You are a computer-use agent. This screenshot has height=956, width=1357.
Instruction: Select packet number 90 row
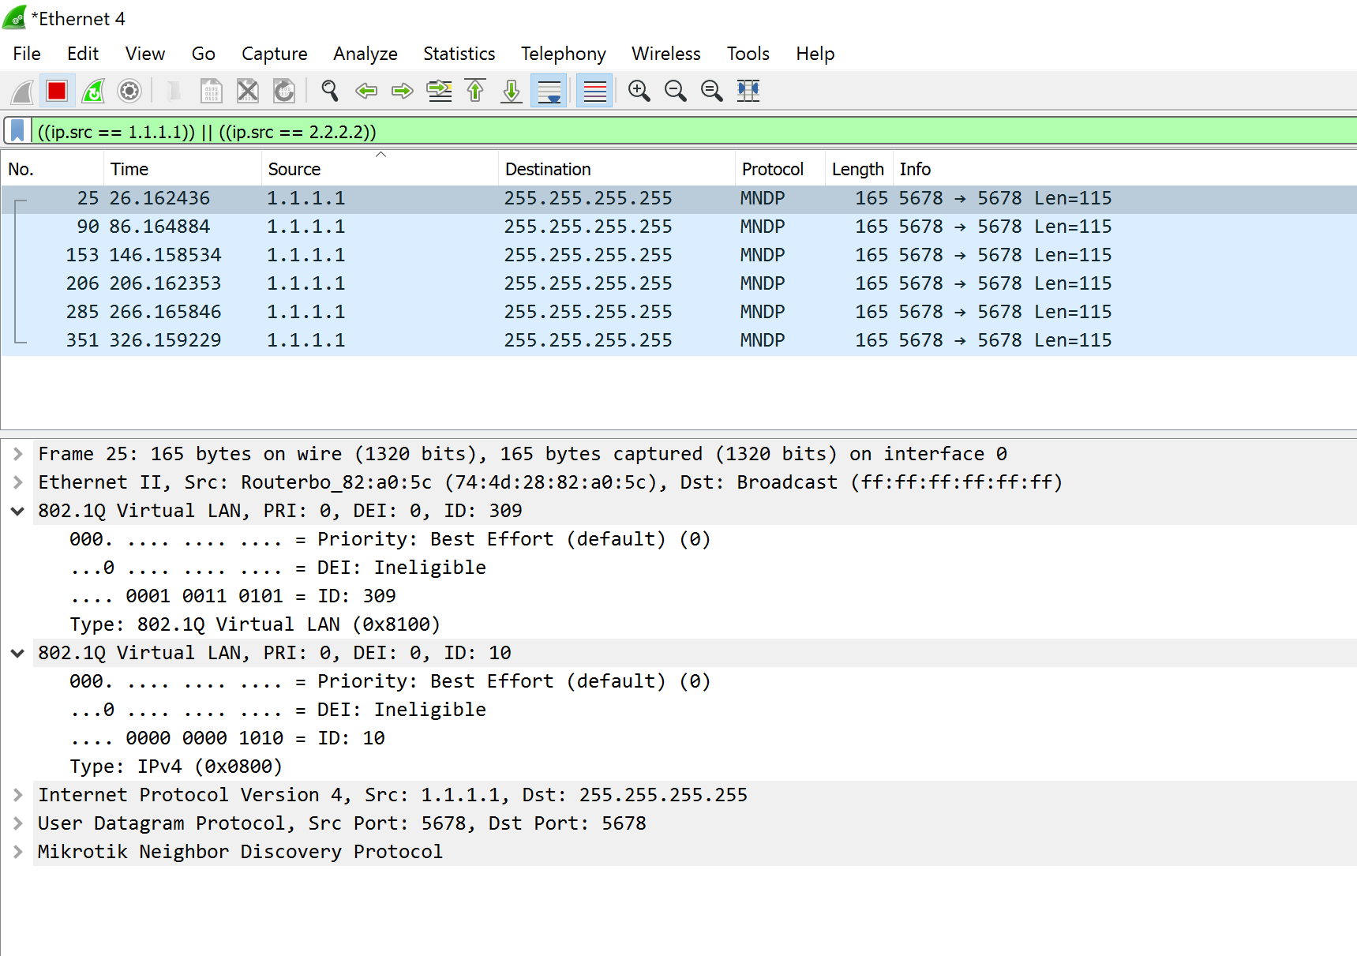tap(679, 227)
